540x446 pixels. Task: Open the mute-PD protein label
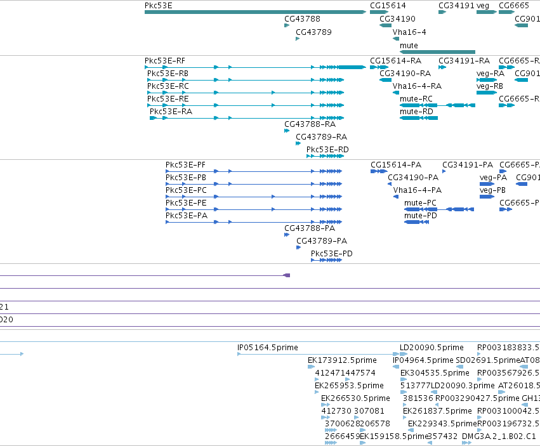click(x=421, y=216)
